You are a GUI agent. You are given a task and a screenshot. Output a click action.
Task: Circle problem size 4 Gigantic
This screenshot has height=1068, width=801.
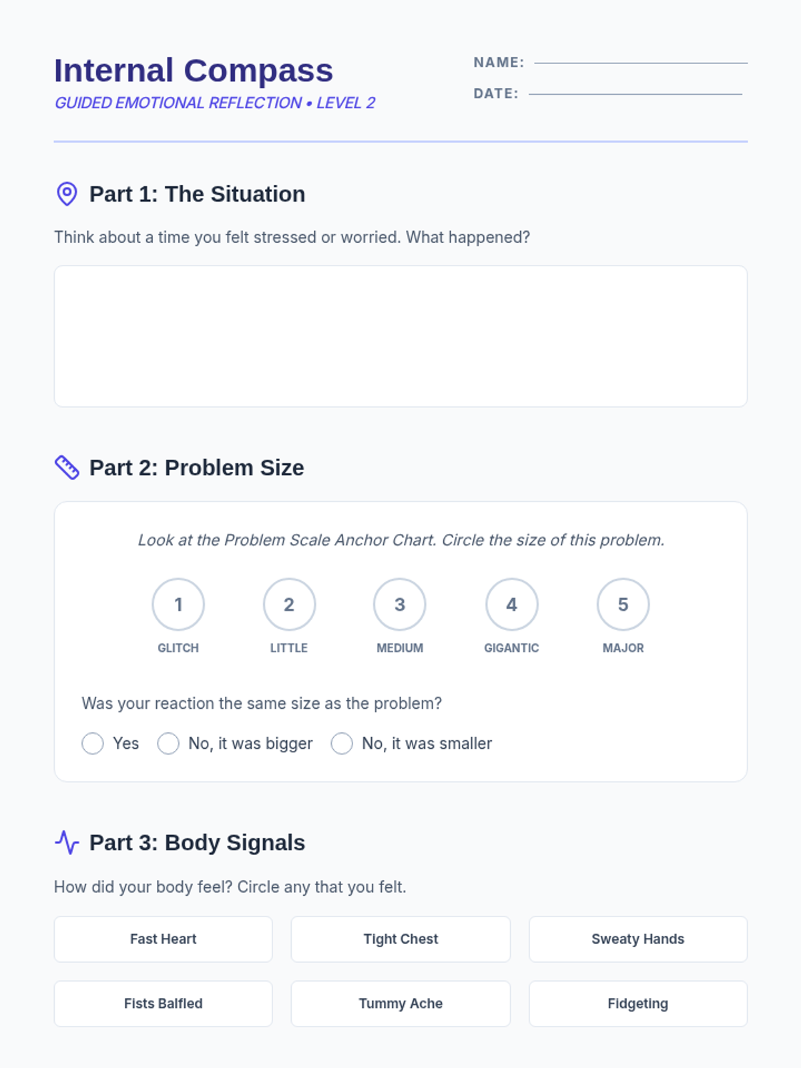pyautogui.click(x=511, y=605)
